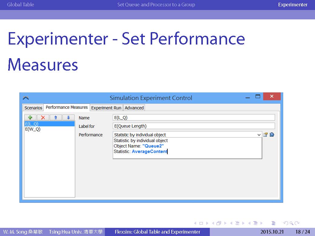Click the "Queue2" object name link
Viewport: 315px width, 236px height.
153,146
